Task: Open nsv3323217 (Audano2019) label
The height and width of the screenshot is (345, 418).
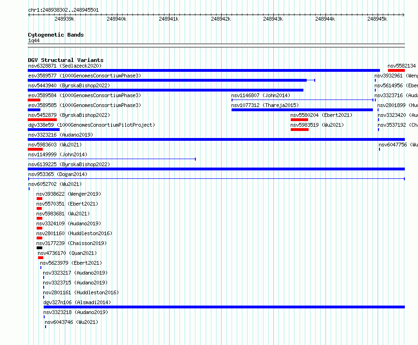Action: click(x=75, y=273)
